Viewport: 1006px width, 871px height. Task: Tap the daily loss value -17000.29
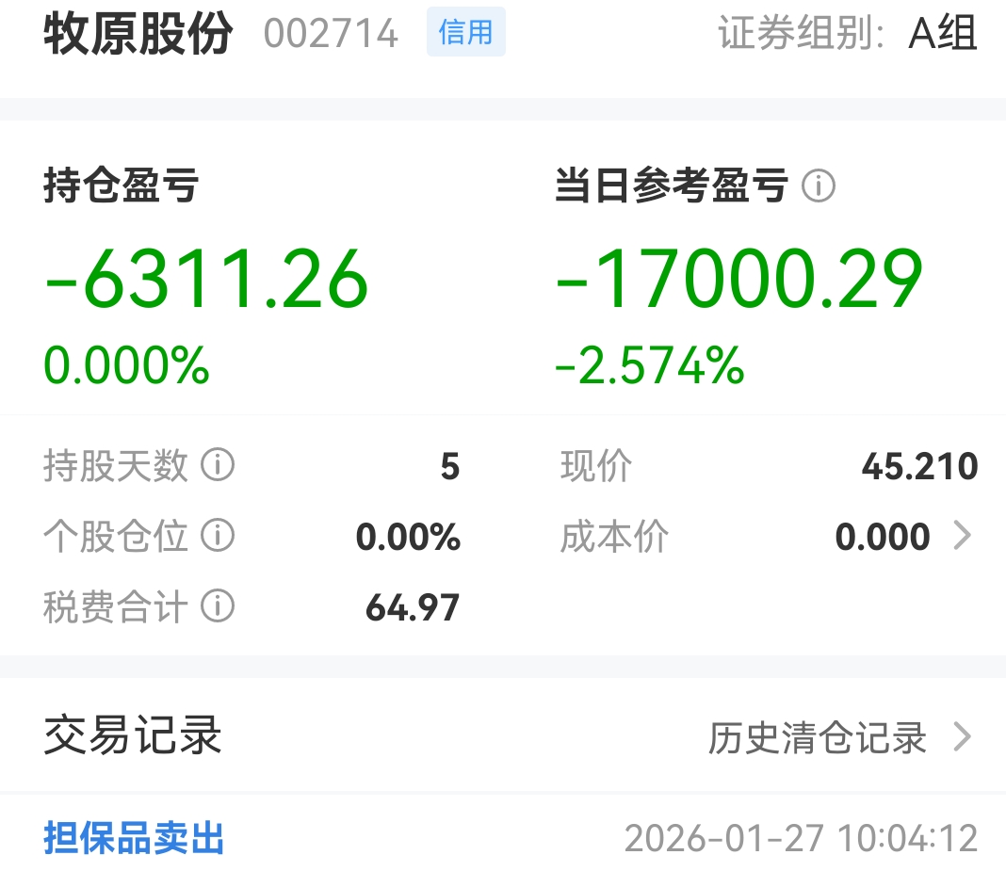739,279
